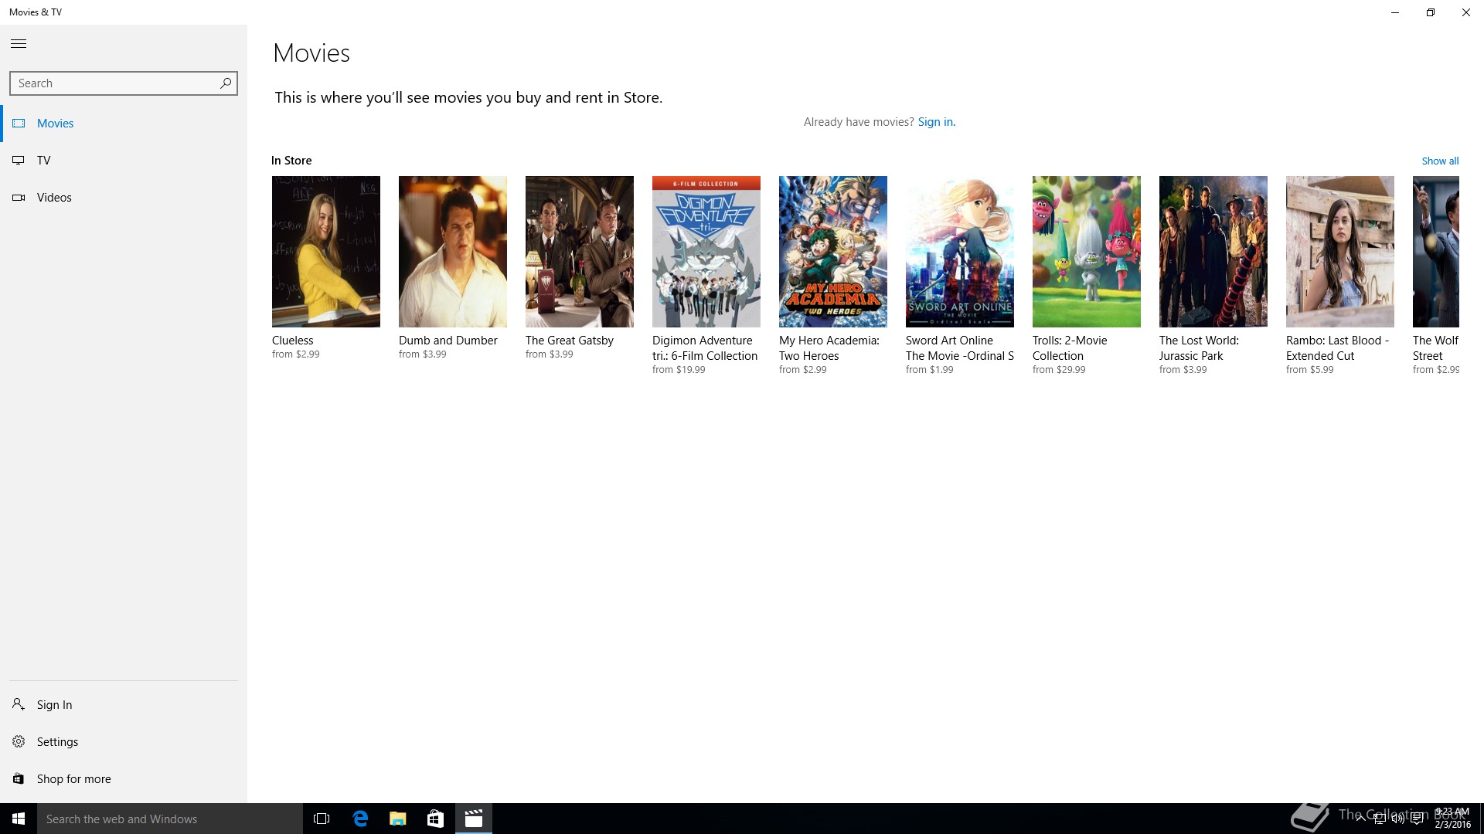Go to the Videos section
The image size is (1484, 834).
(124, 197)
